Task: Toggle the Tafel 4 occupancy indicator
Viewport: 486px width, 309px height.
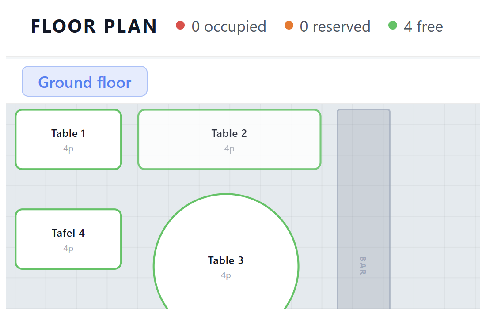Action: click(68, 239)
